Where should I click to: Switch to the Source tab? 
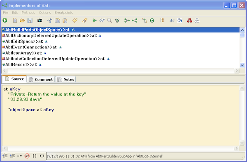click(14, 79)
